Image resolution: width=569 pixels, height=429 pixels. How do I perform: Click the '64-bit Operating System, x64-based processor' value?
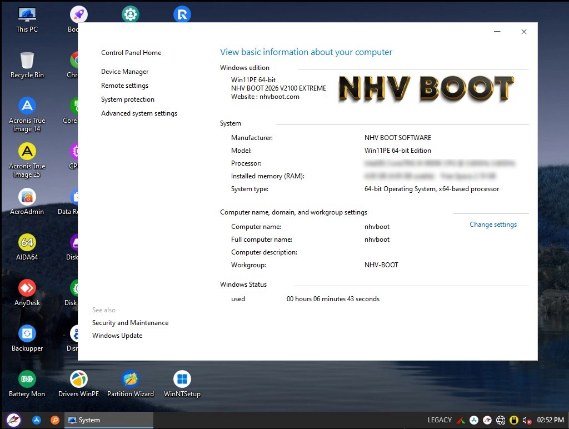pyautogui.click(x=431, y=189)
